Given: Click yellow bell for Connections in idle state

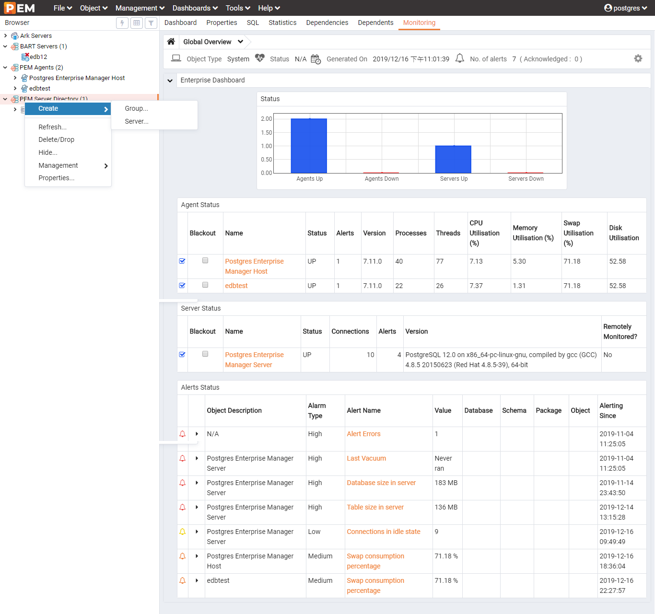Looking at the screenshot, I should (x=182, y=532).
